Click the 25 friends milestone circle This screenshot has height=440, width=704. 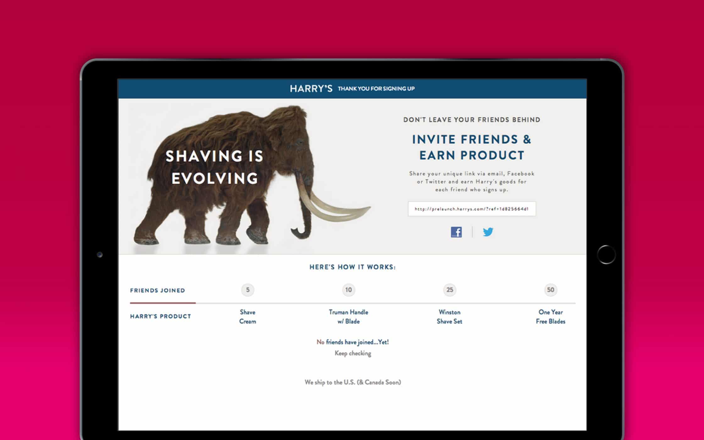[x=450, y=290]
